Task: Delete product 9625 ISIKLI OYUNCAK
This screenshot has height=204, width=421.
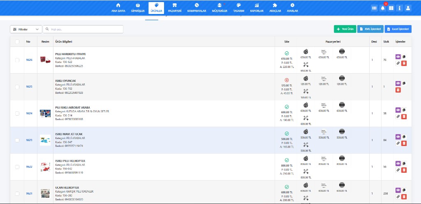Action: (x=398, y=90)
